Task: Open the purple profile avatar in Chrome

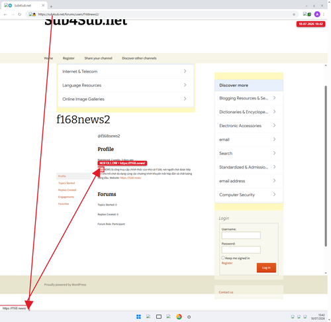Action: [x=317, y=14]
